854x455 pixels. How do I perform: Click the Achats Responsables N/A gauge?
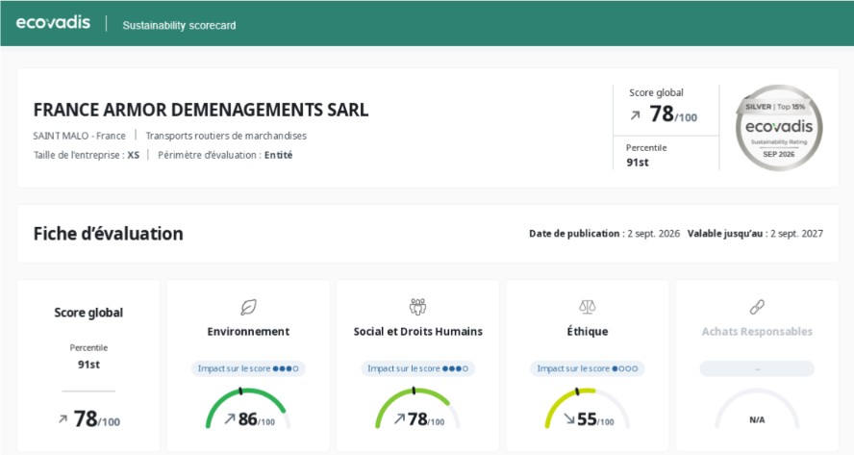(x=757, y=408)
